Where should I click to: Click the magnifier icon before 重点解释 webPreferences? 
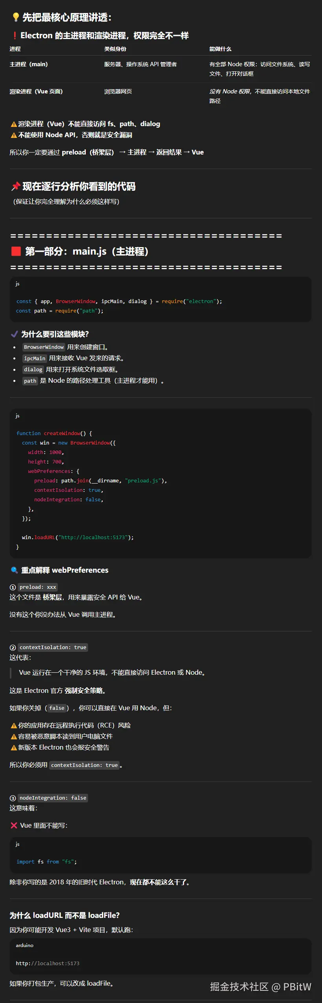(15, 570)
